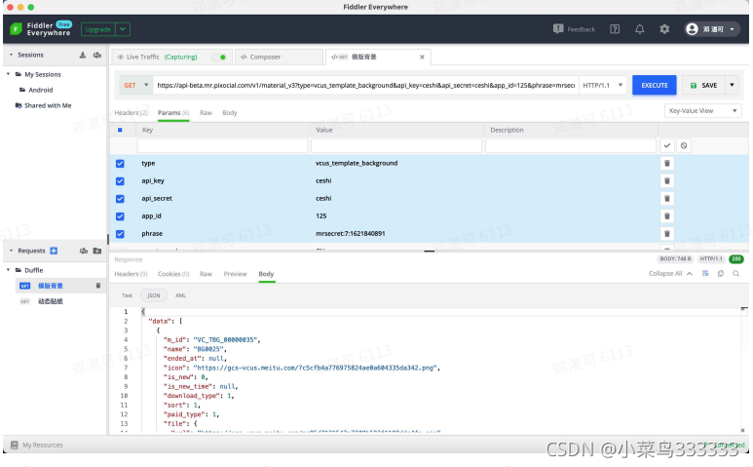Open the settings gear icon
753x467 pixels.
click(664, 29)
